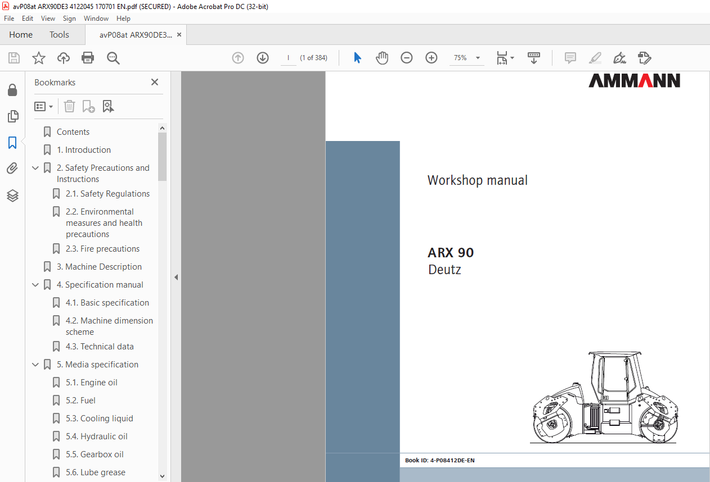Open the Contents bookmark
This screenshot has width=710, height=482.
pyautogui.click(x=73, y=132)
